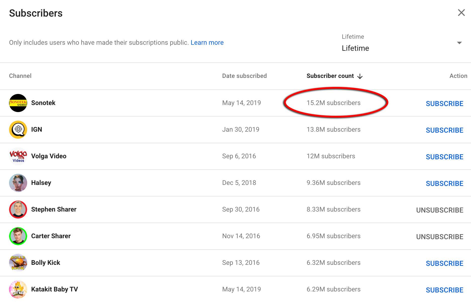Subscribe to the Bolly Kick channel
471x302 pixels.
point(444,263)
